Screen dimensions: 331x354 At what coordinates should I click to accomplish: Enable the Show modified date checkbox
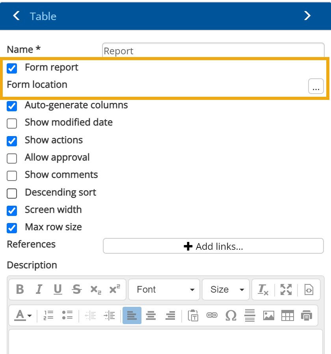12,123
